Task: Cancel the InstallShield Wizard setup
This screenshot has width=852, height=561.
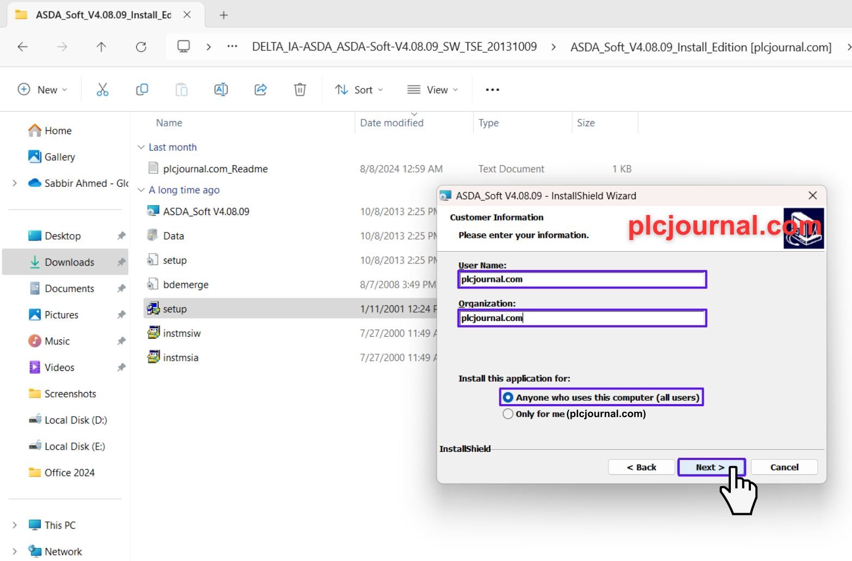Action: (784, 467)
